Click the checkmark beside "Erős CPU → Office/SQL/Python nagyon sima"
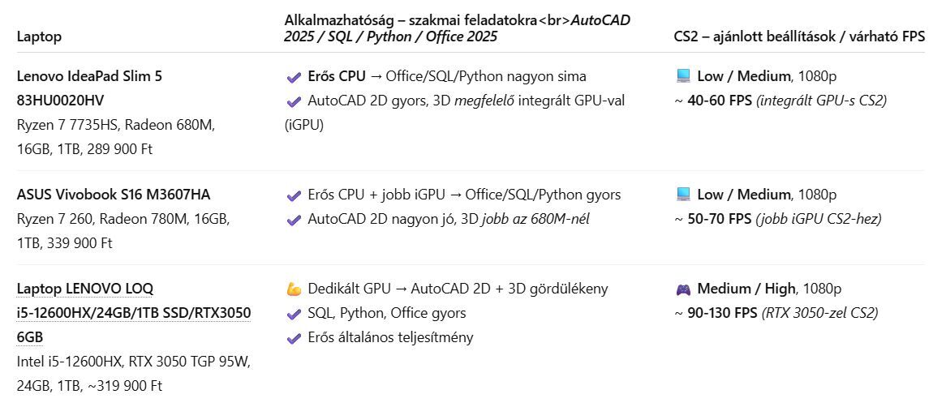This screenshot has width=946, height=407. tap(294, 77)
